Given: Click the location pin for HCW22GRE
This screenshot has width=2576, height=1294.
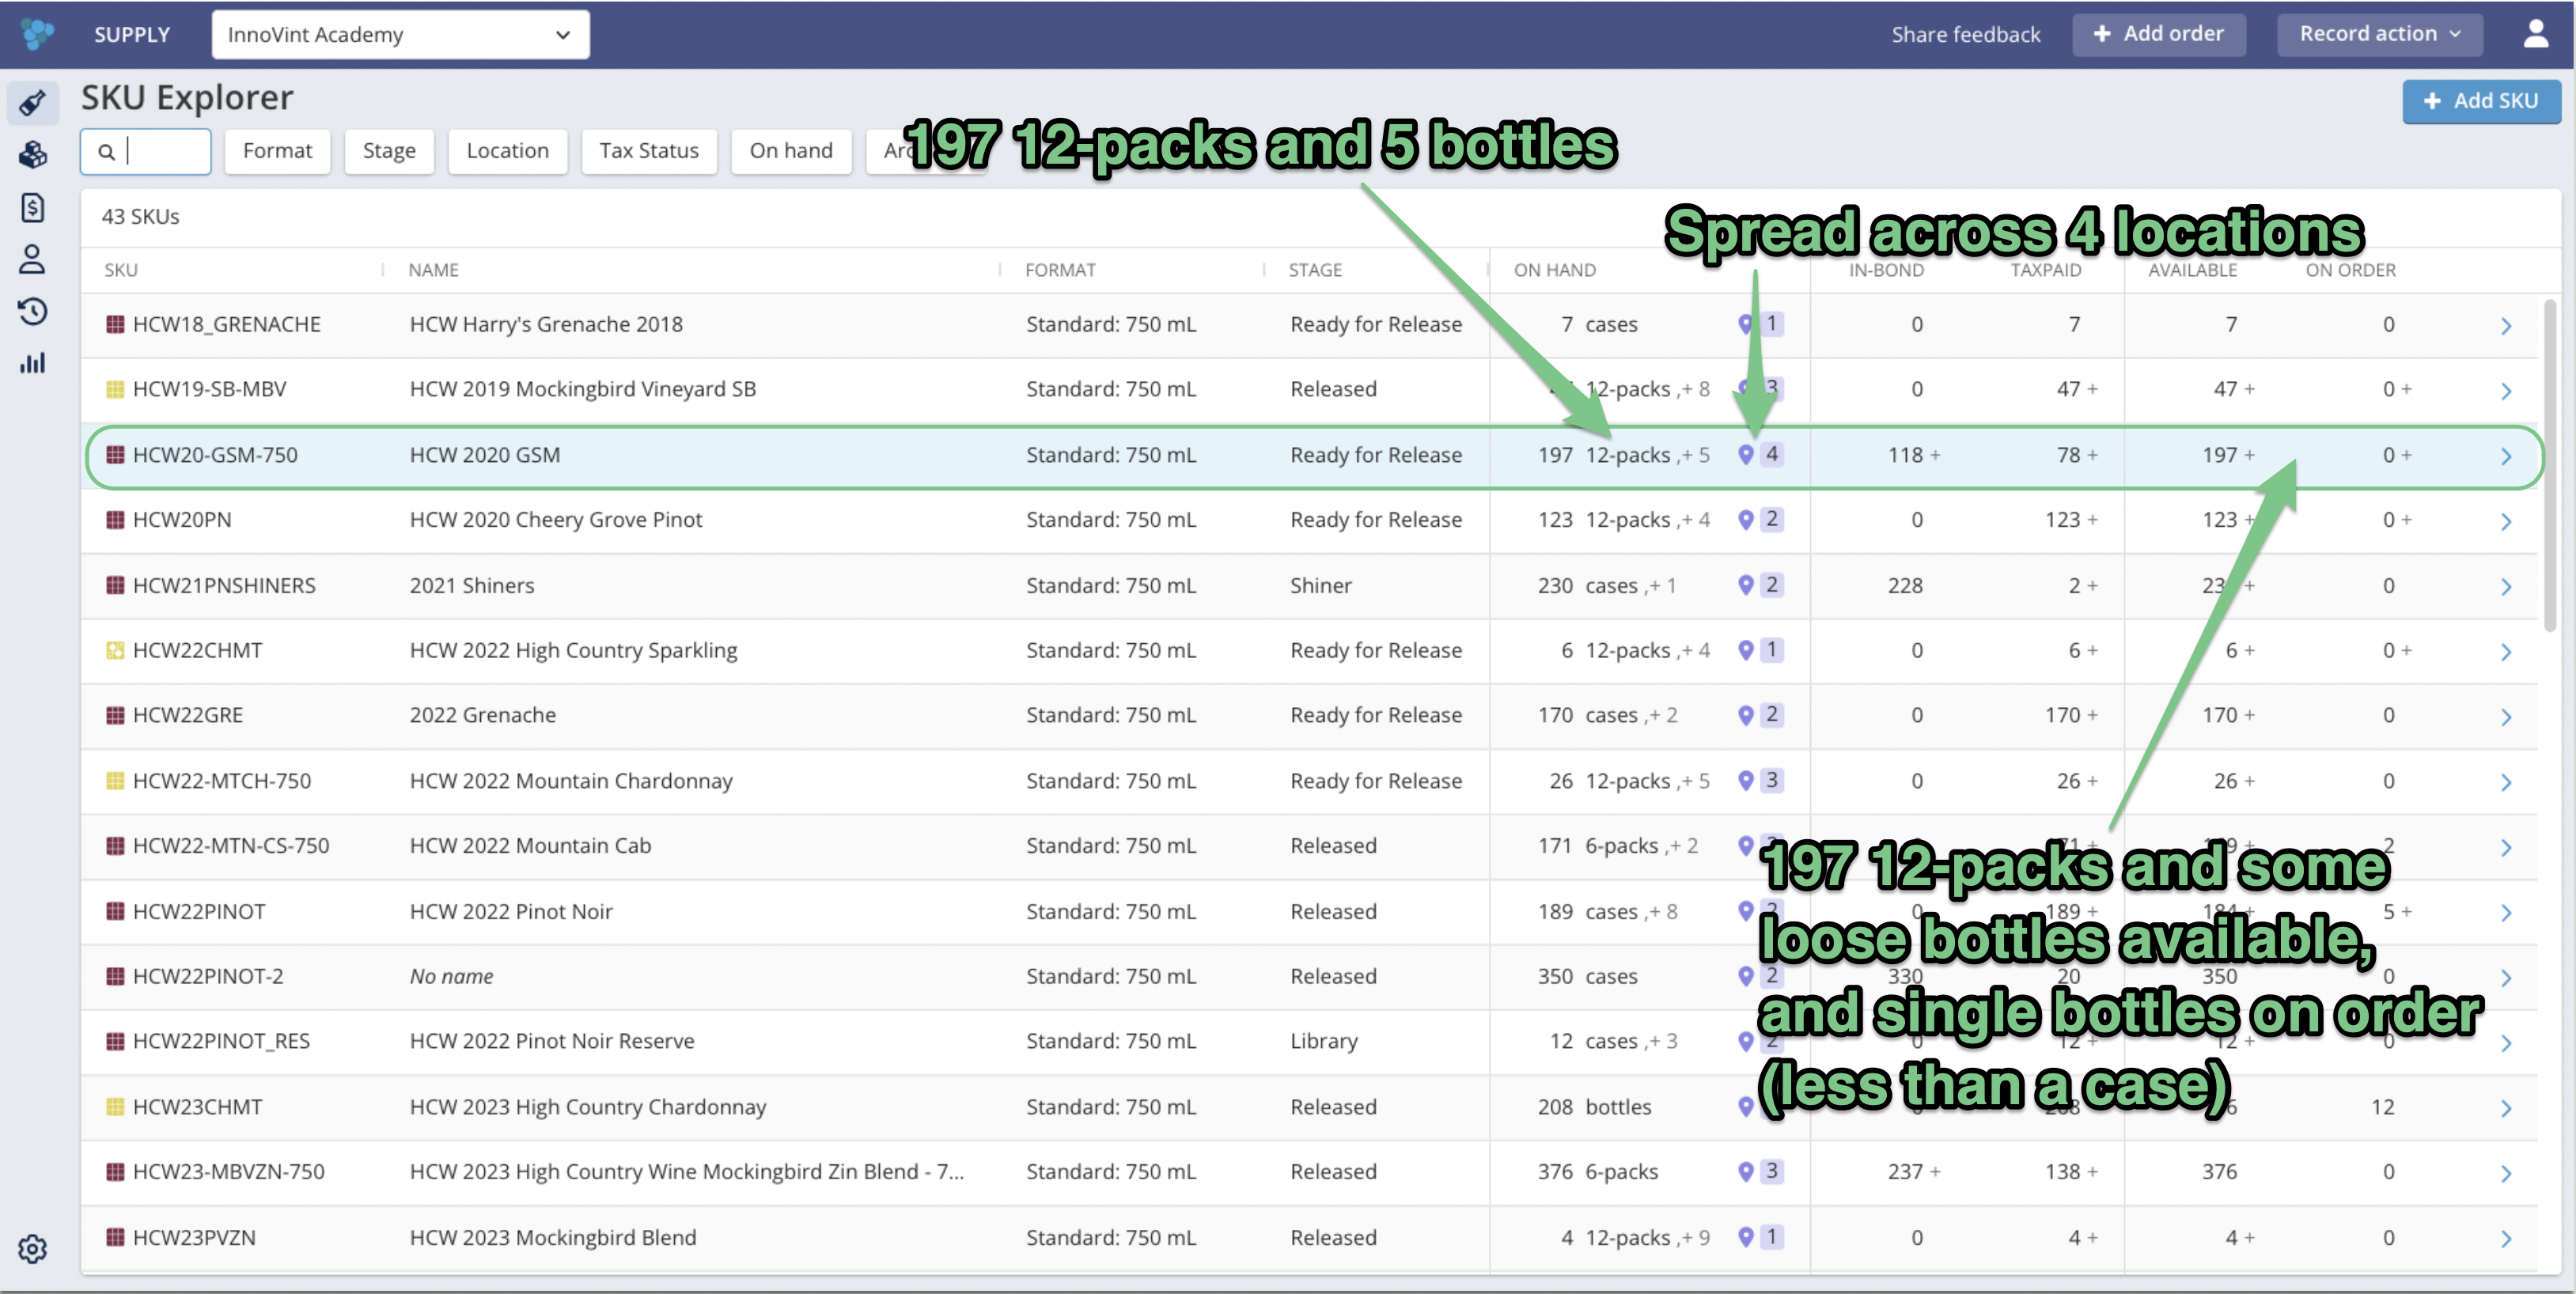Looking at the screenshot, I should tap(1745, 715).
